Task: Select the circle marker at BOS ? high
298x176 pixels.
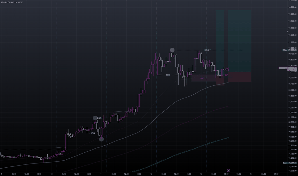Action: click(x=172, y=50)
